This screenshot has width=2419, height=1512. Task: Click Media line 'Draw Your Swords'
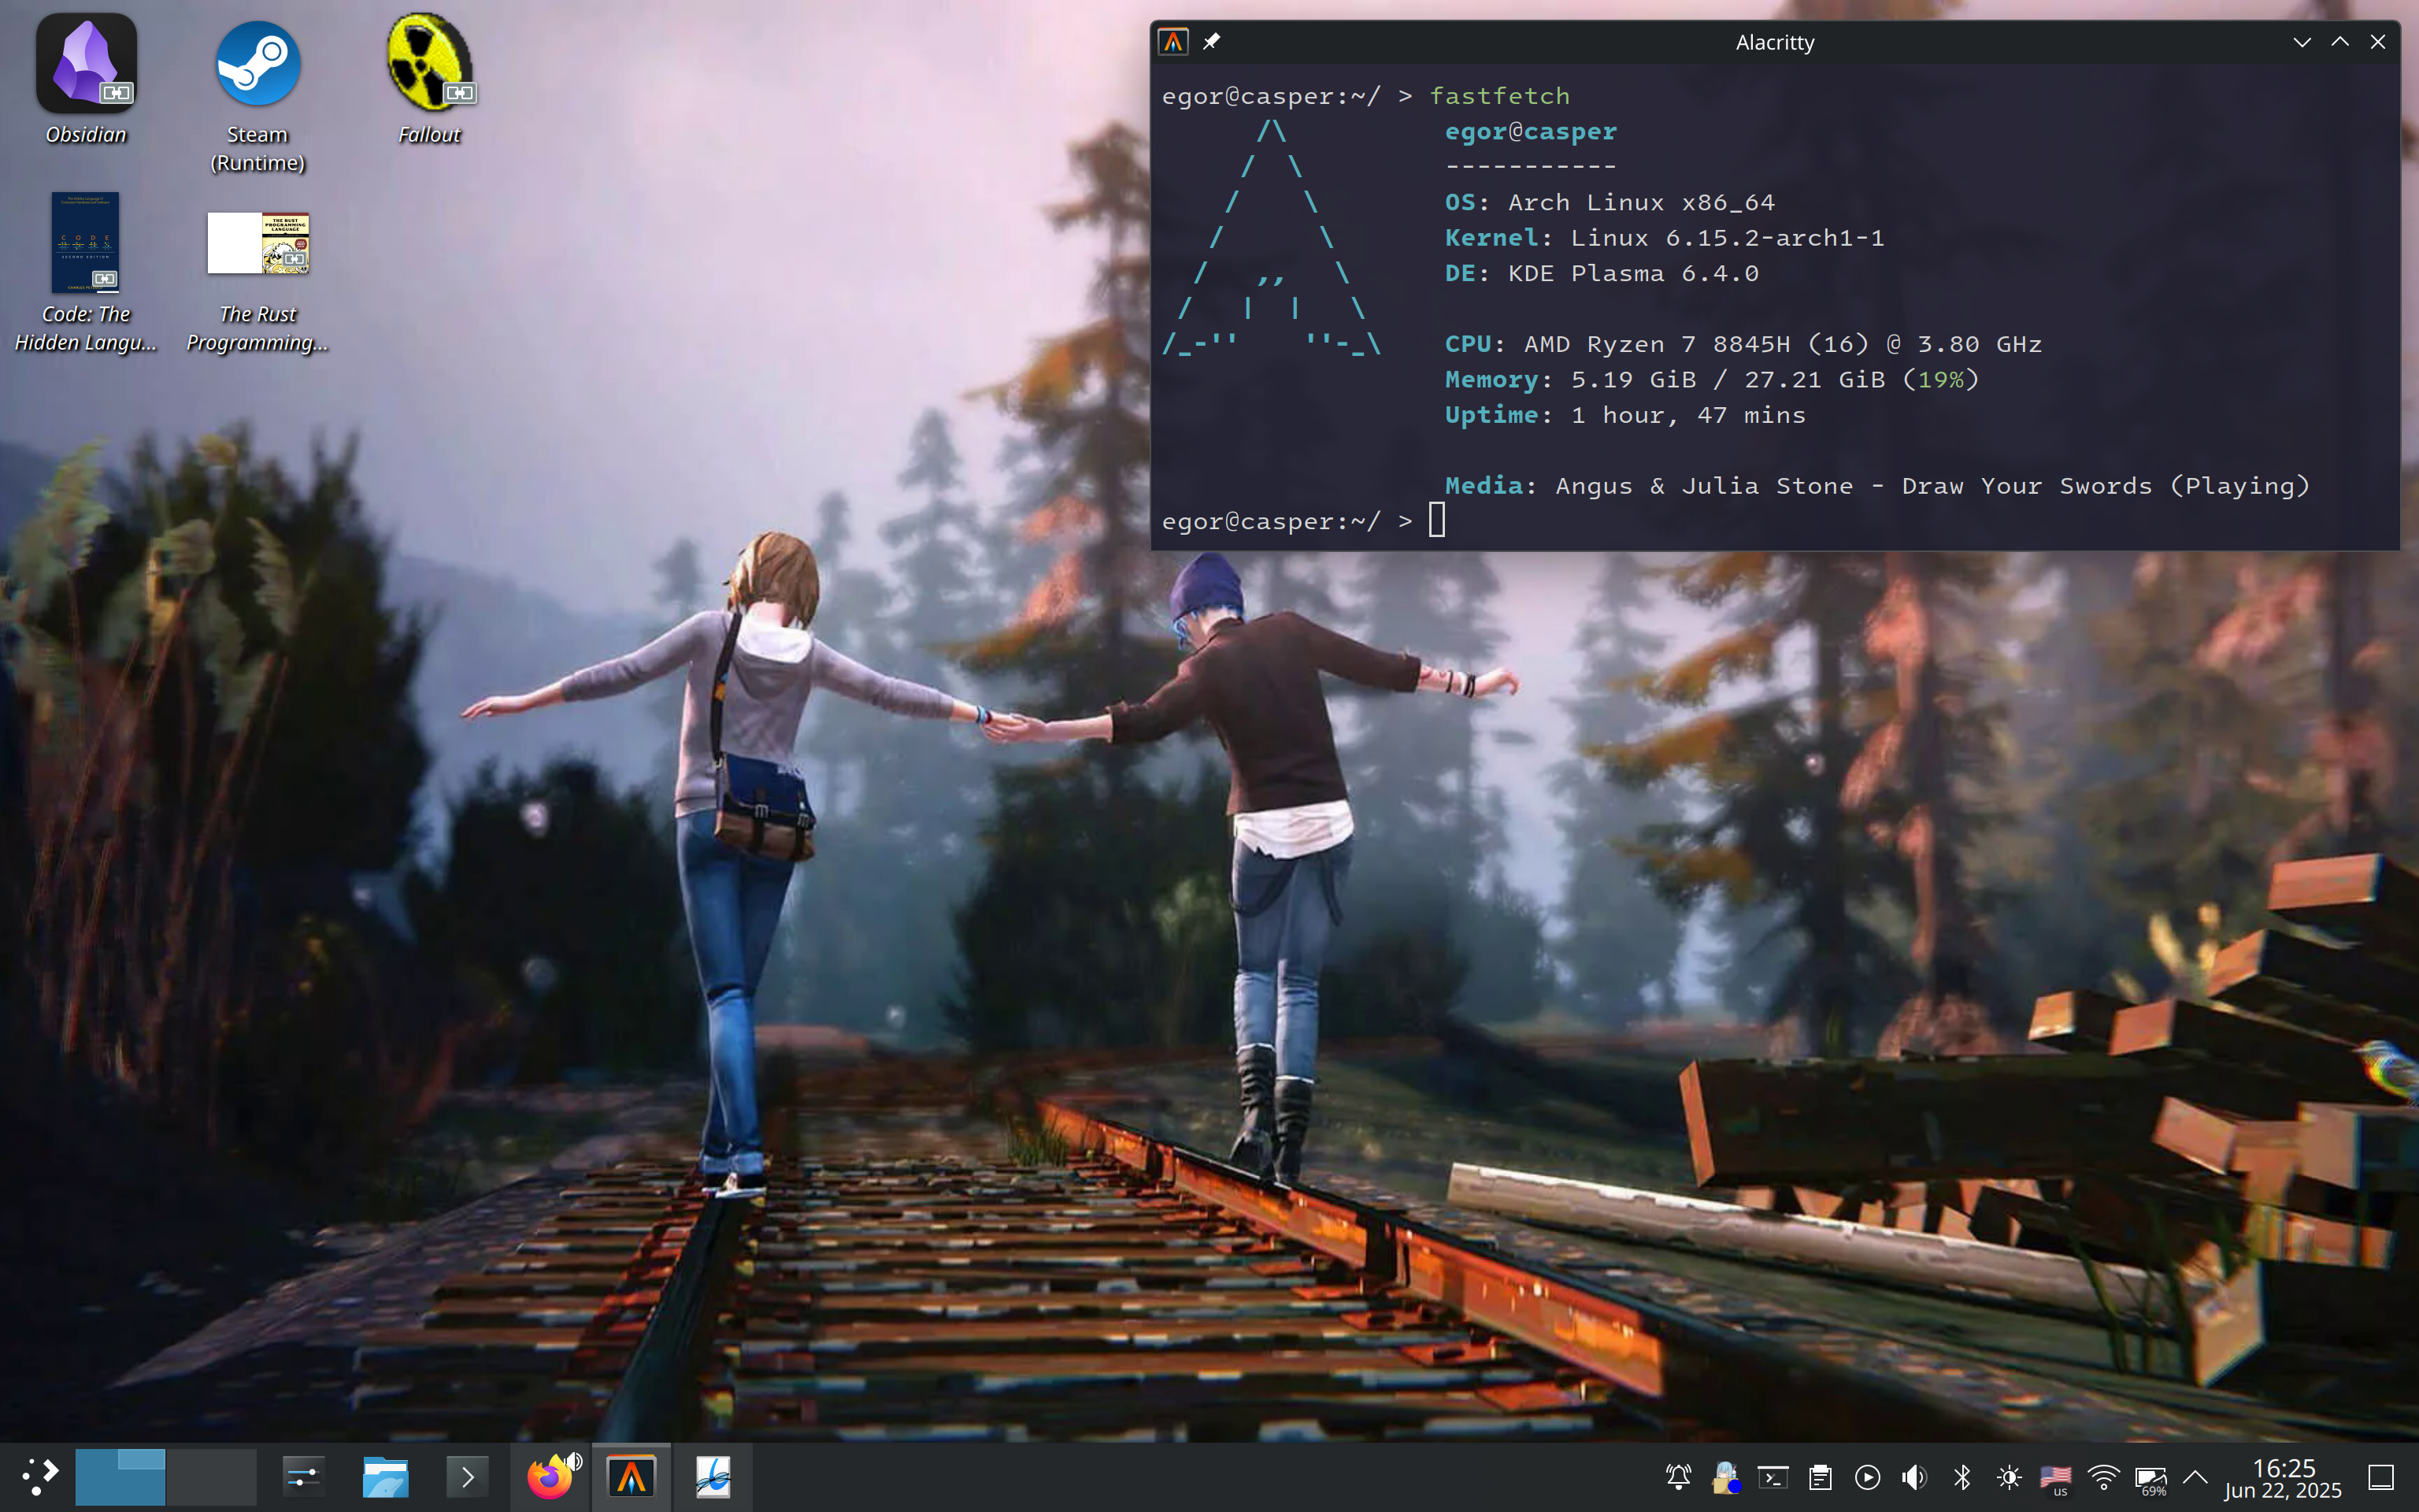[x=2027, y=486]
